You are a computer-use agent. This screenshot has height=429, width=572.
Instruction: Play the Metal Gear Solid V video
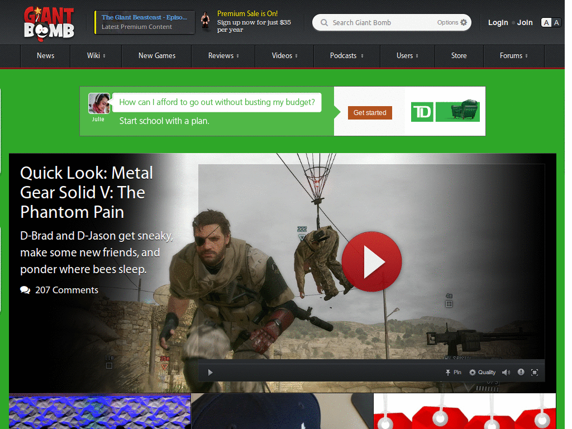click(371, 261)
